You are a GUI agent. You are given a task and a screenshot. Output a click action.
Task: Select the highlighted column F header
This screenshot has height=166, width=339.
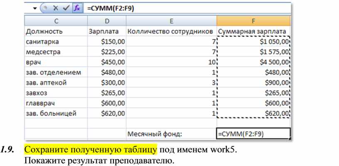pos(253,21)
